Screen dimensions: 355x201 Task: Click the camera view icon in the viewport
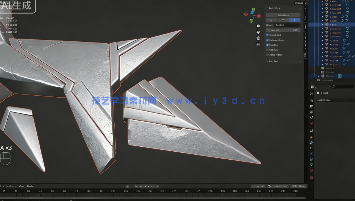[258, 38]
